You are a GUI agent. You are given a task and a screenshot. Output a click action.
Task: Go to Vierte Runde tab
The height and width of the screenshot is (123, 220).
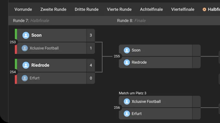tap(119, 9)
